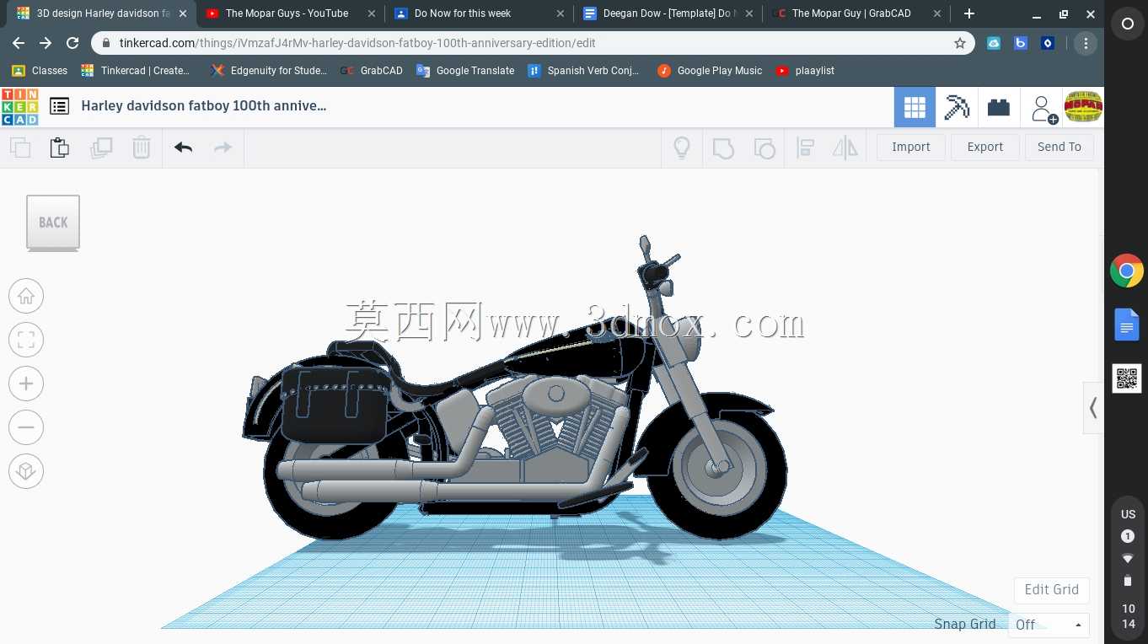The image size is (1148, 644).
Task: Toggle perspective/orthographic view cube icon
Action: (x=26, y=471)
